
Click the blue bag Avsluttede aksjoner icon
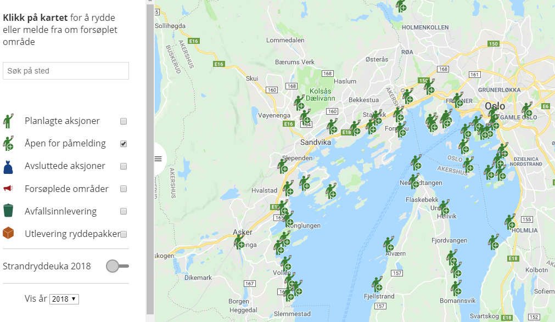8,167
